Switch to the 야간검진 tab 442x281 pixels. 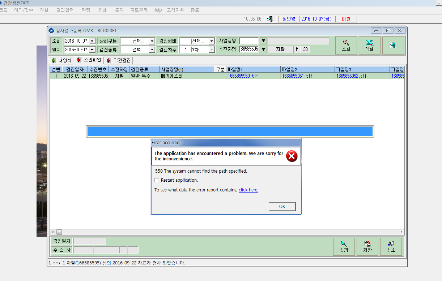coord(119,60)
